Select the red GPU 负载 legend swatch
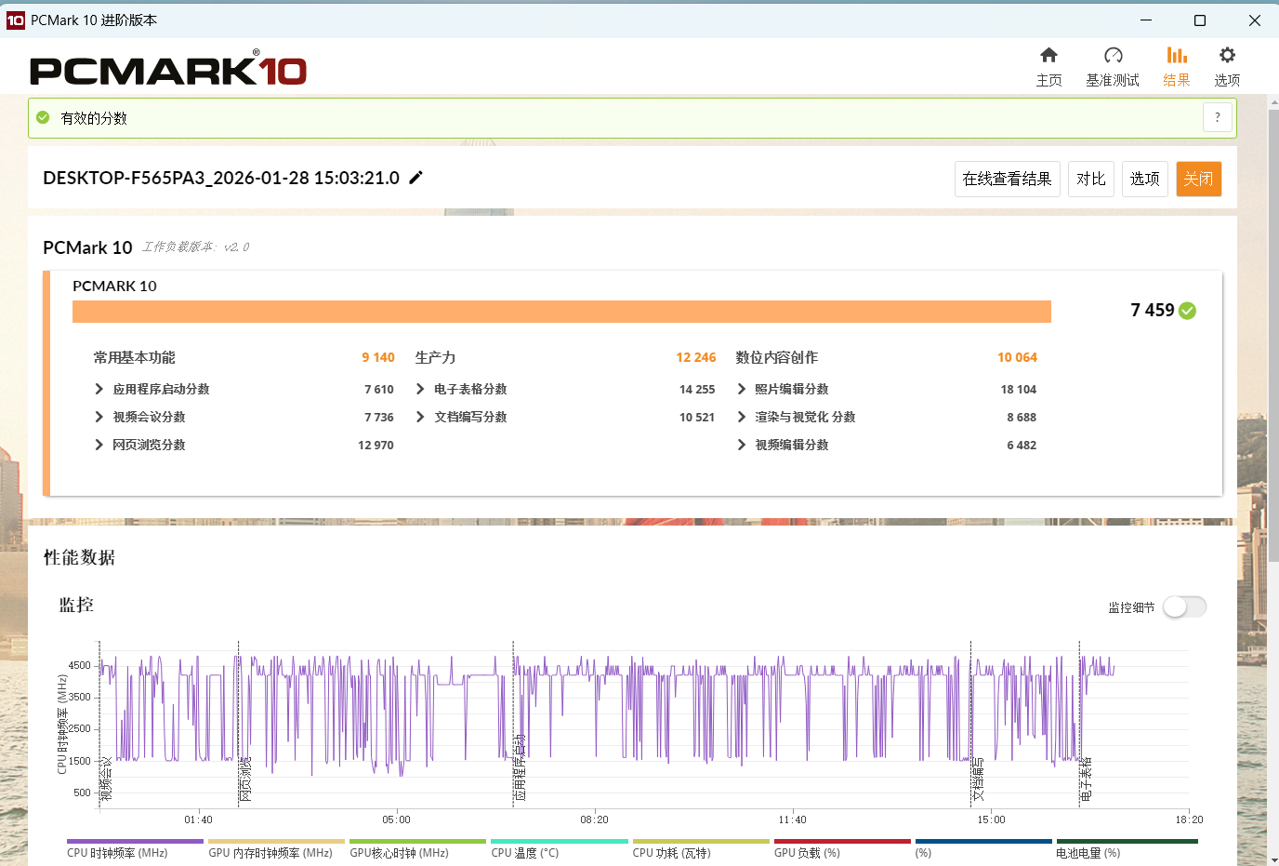The image size is (1279, 866). tap(842, 841)
